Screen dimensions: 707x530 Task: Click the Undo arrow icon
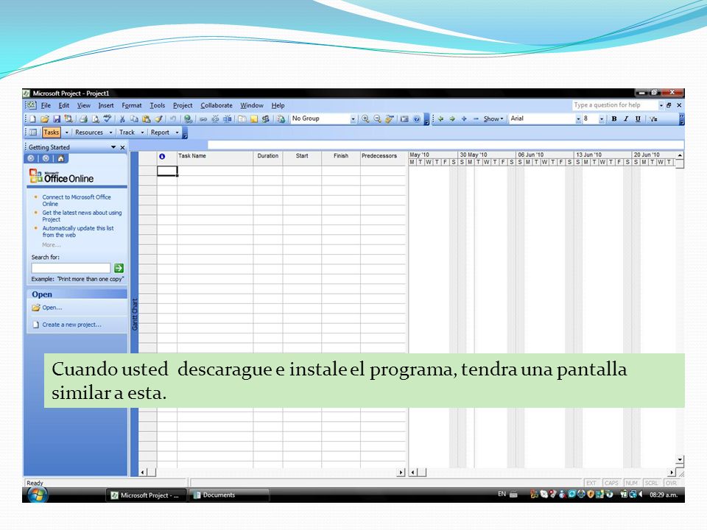pyautogui.click(x=172, y=119)
